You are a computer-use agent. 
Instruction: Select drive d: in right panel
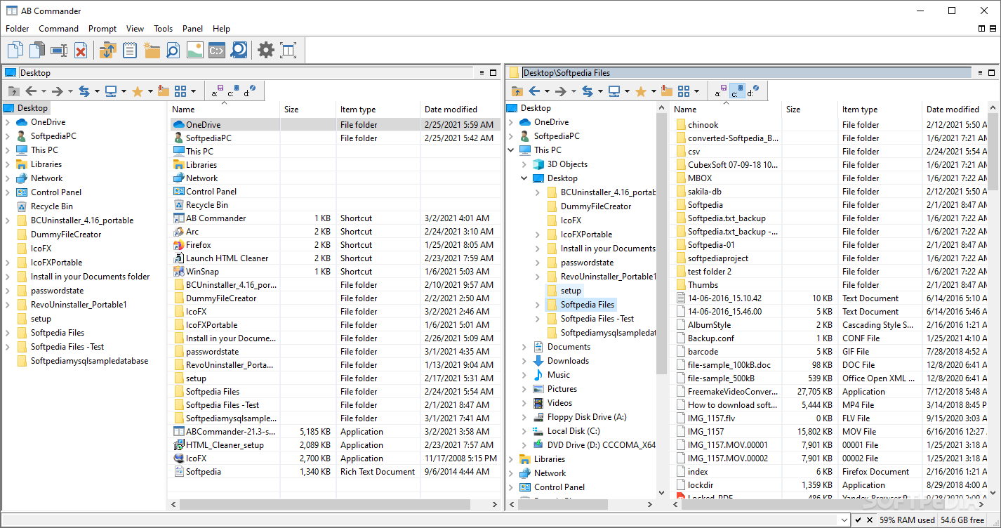pos(754,91)
